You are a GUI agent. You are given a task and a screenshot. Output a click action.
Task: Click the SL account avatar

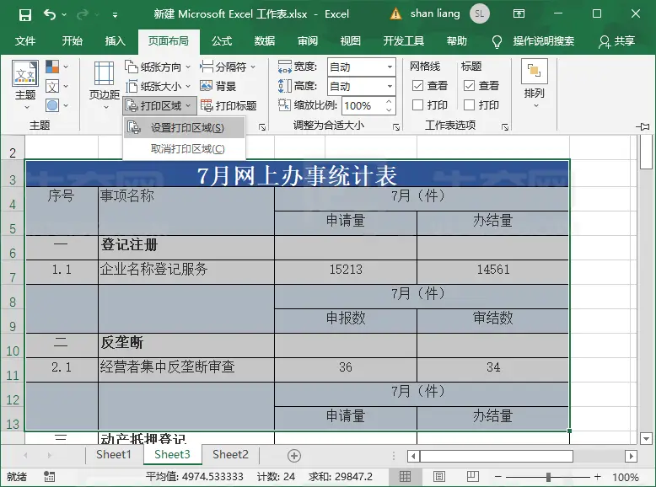click(480, 13)
